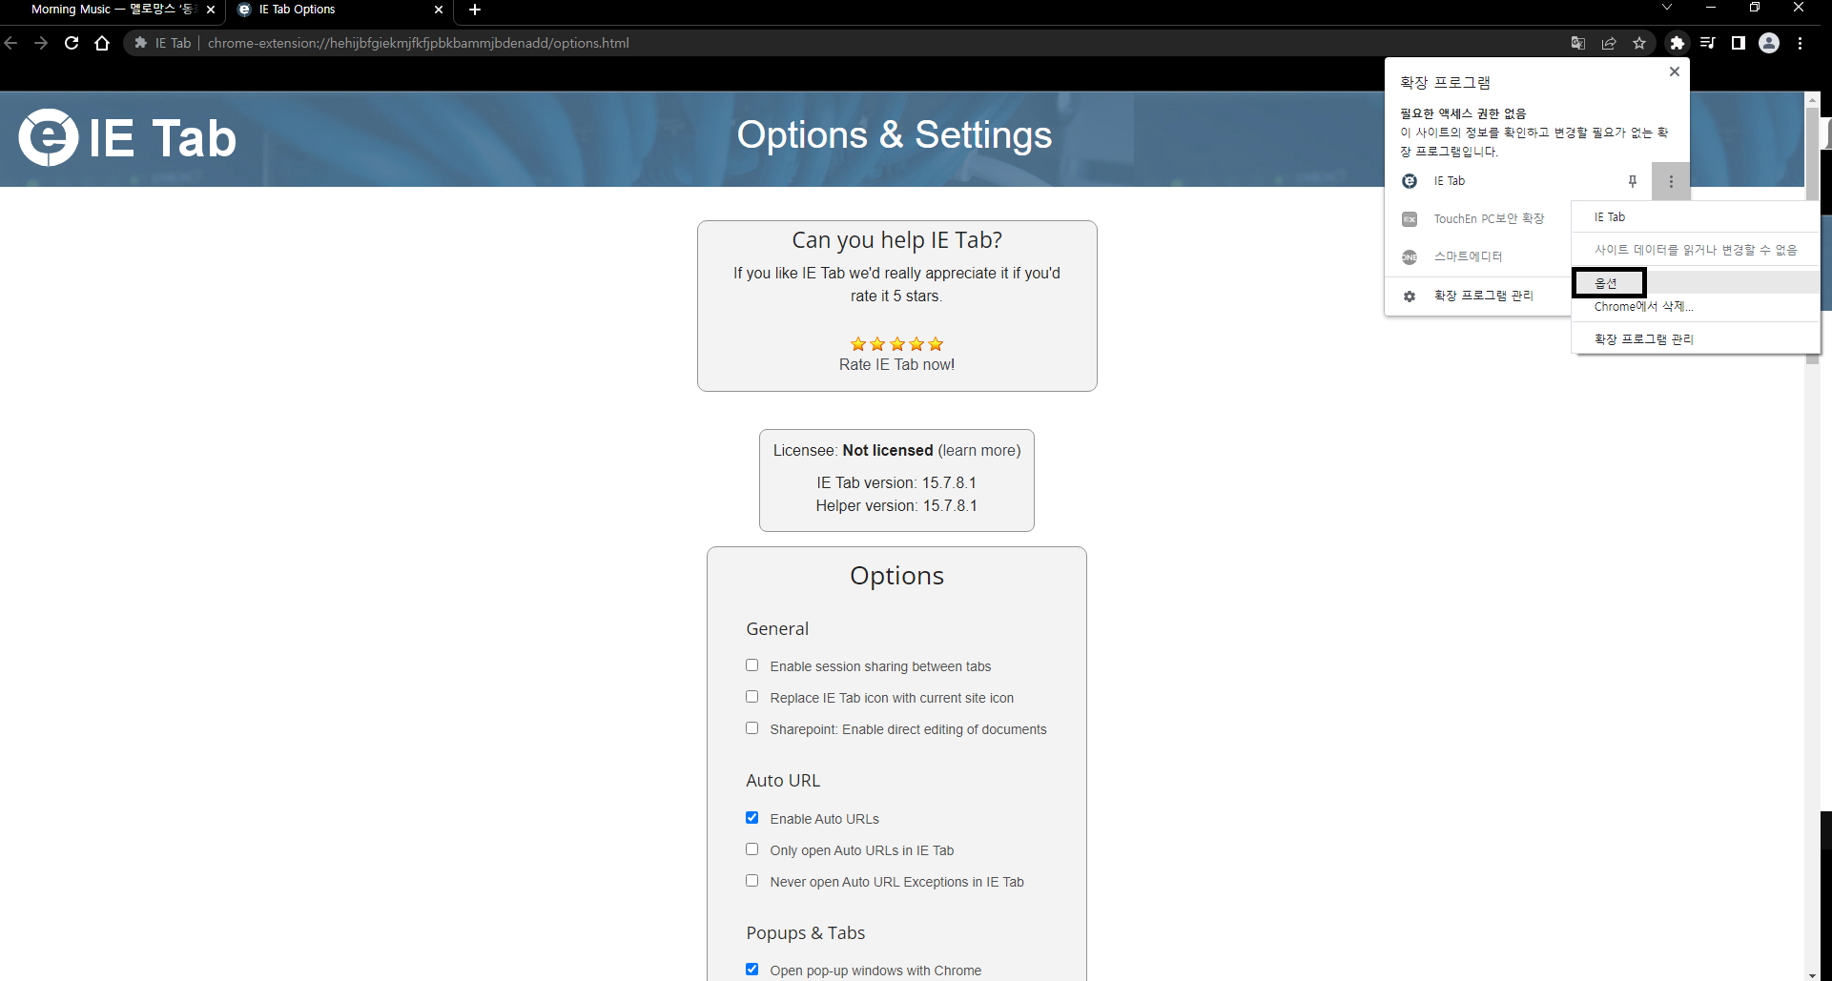Screen dimensions: 1832x981
Task: Open the side panel icon
Action: tap(1739, 43)
